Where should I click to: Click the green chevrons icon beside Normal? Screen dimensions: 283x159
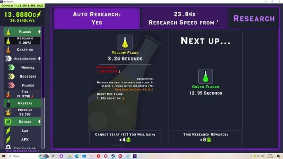(x=11, y=68)
